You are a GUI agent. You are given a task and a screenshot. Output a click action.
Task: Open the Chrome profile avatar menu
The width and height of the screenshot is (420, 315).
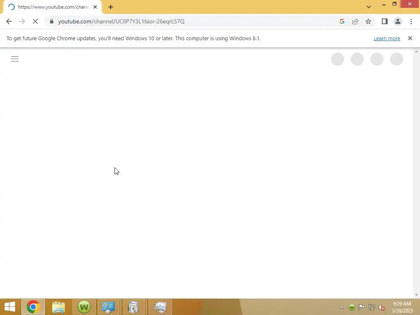tap(398, 21)
